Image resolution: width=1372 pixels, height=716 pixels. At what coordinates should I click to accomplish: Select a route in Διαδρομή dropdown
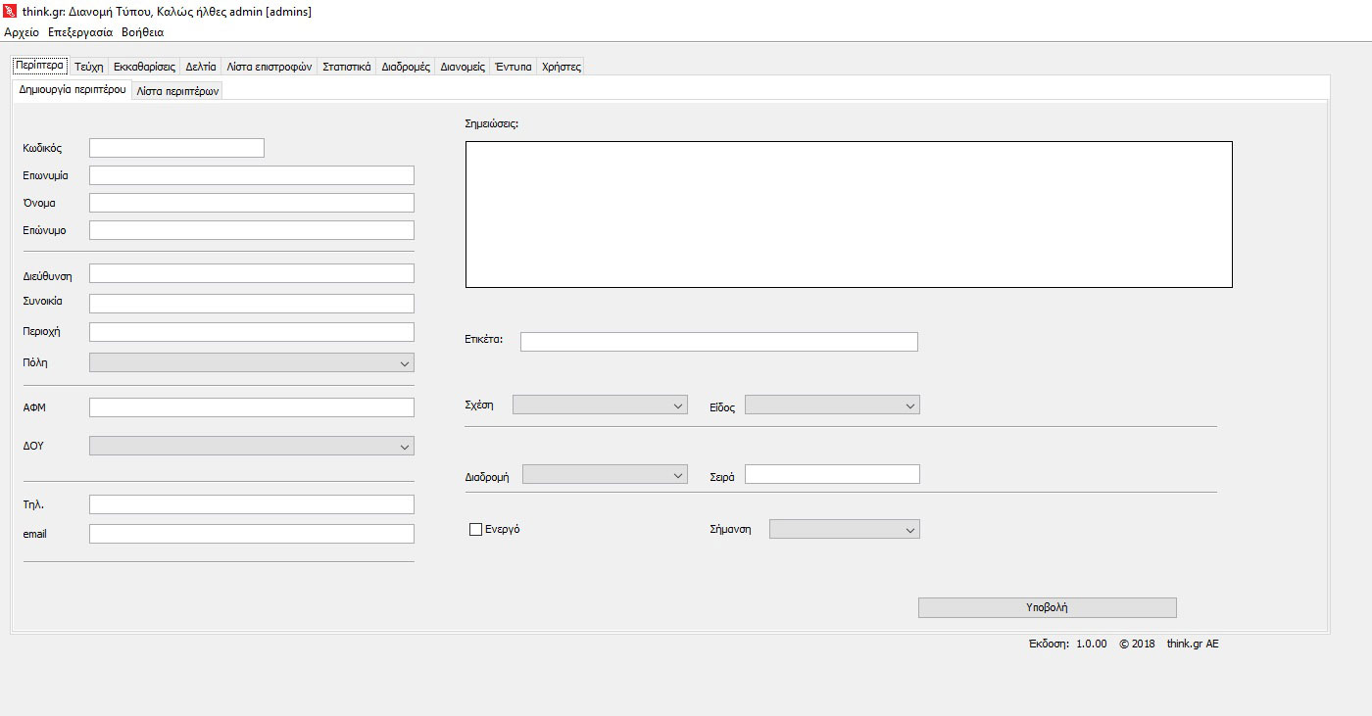tap(604, 475)
